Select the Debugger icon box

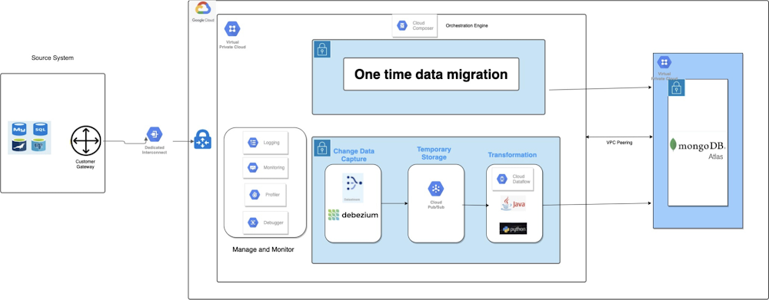[x=265, y=223]
